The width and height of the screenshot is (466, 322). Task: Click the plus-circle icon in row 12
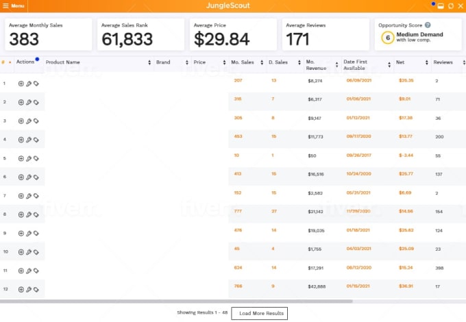(x=21, y=290)
